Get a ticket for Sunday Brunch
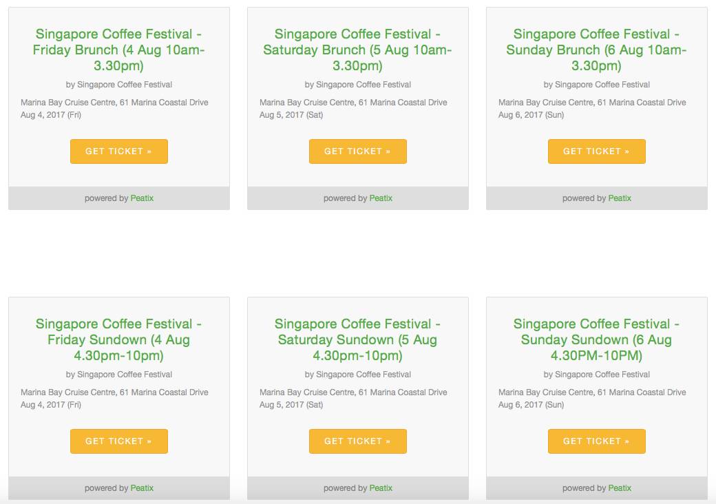Image resolution: width=716 pixels, height=504 pixels. (596, 151)
